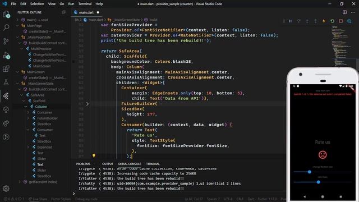This screenshot has width=359, height=202.
Task: Click the unsaved dot on main.dart tab
Action: pyautogui.click(x=98, y=12)
